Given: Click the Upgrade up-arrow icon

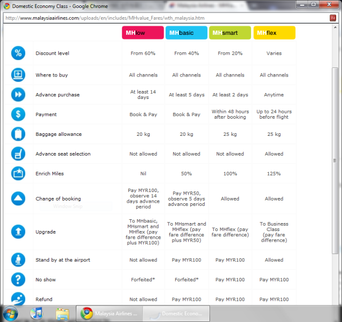Looking at the screenshot, I should [18, 232].
